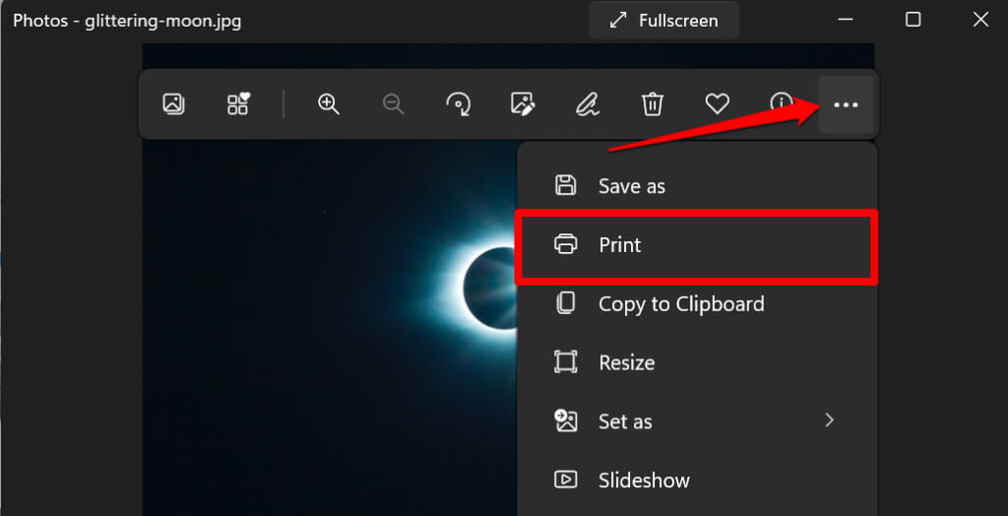Viewport: 1008px width, 516px height.
Task: Open the photo collection view icon
Action: click(x=173, y=103)
